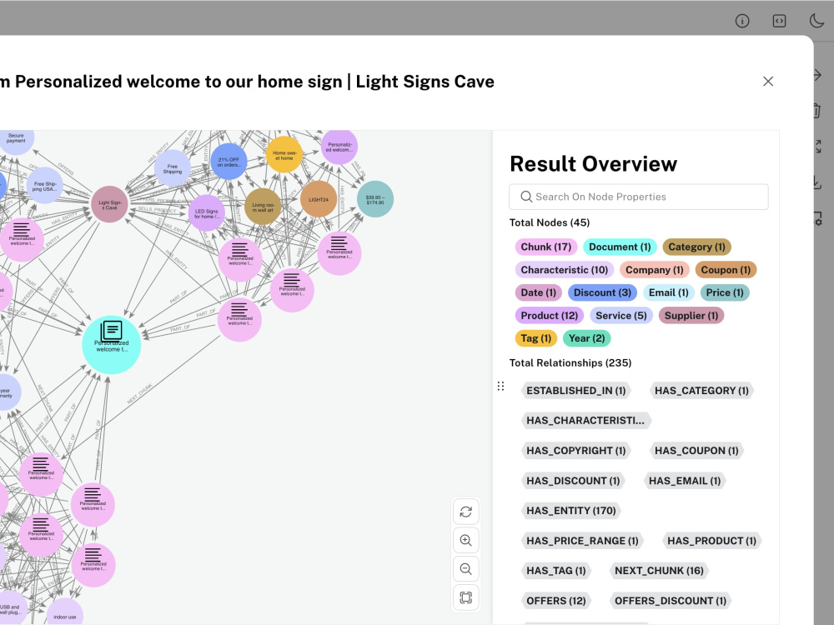Click the Living room wall art node
This screenshot has height=625, width=834.
click(263, 207)
